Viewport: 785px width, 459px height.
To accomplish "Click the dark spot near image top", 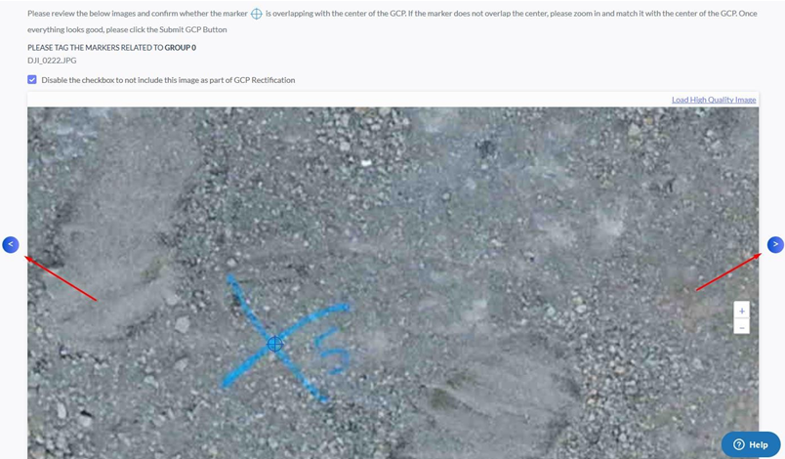I will pos(485,147).
